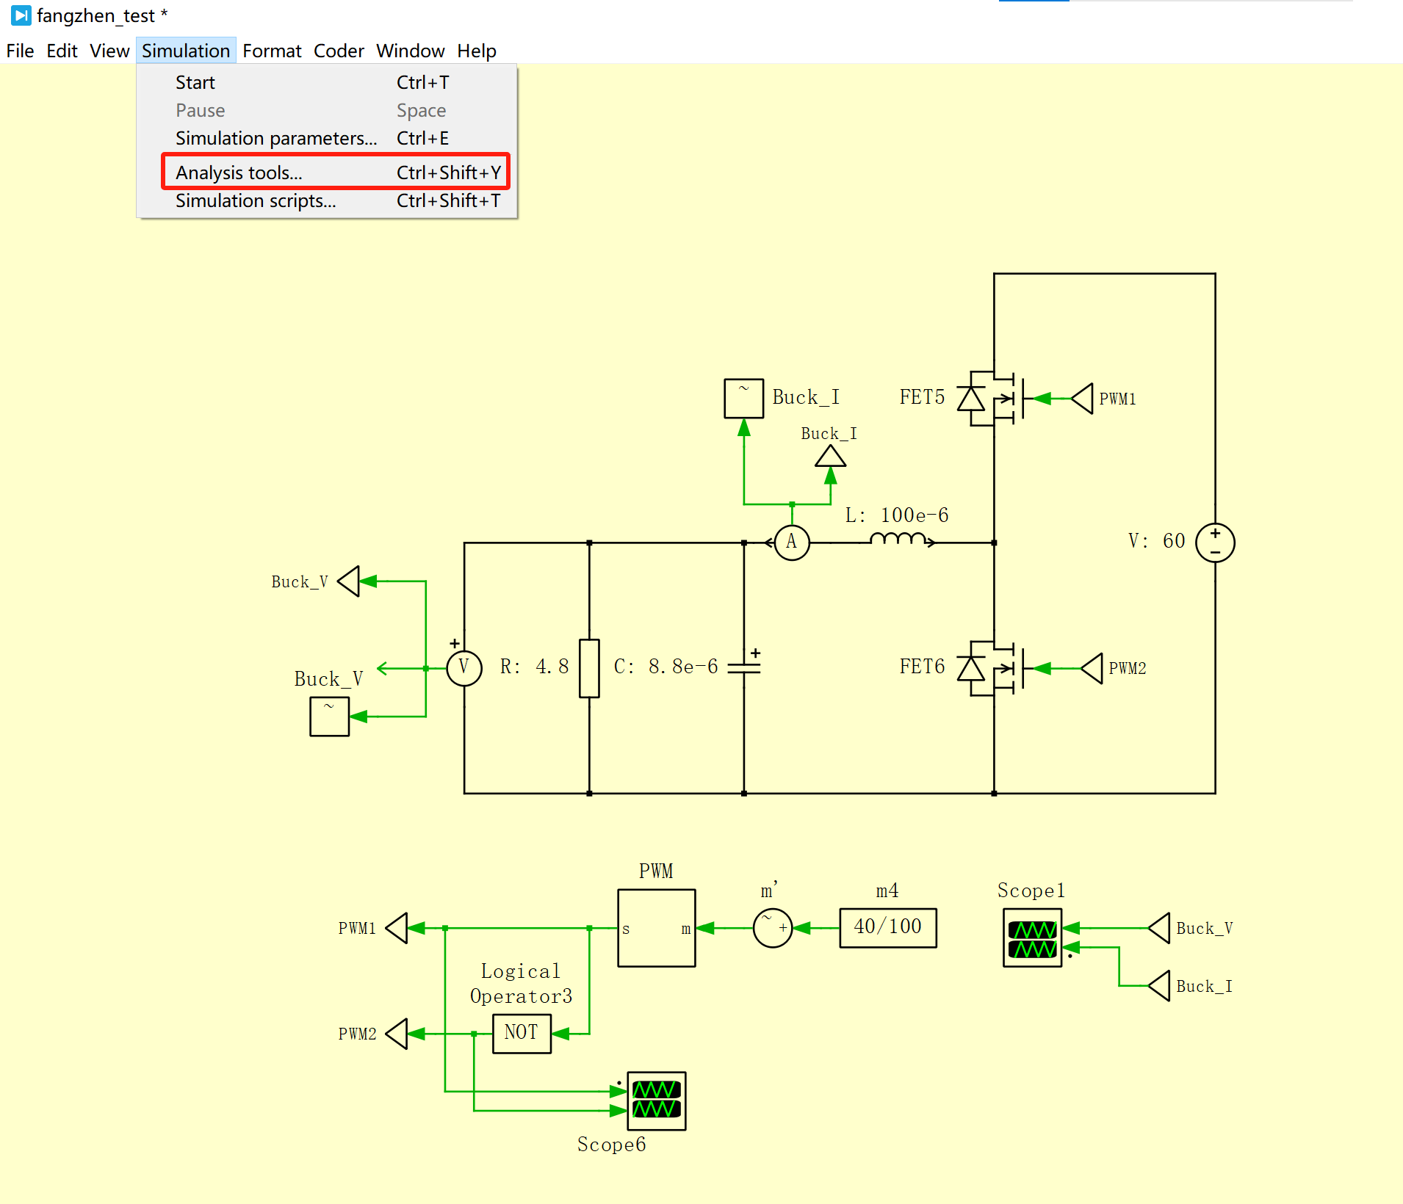Click the PLECS icon in title bar
The width and height of the screenshot is (1403, 1204).
pos(21,15)
